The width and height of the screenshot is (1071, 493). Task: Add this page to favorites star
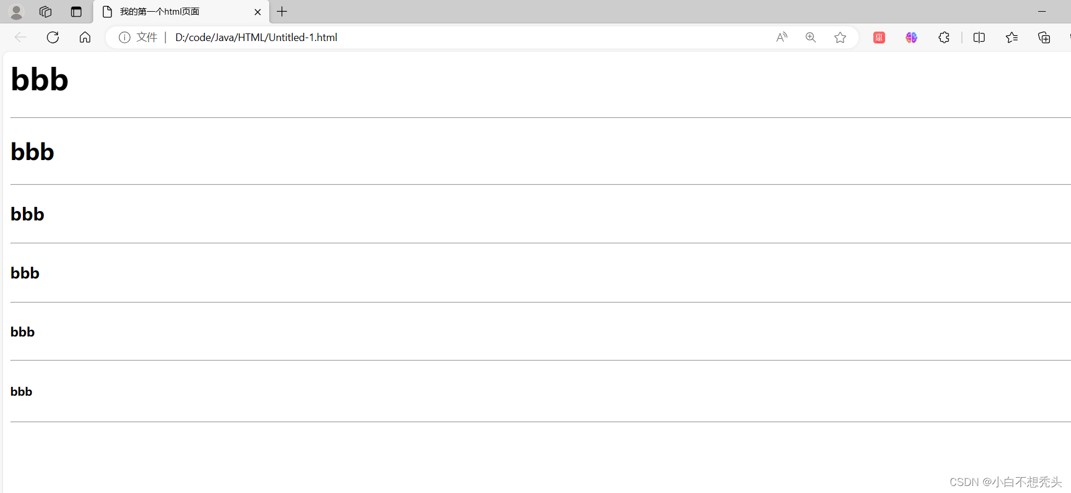tap(840, 38)
